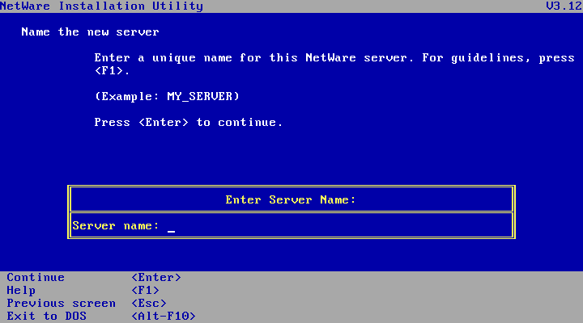The height and width of the screenshot is (323, 583).
Task: Click the <F1> key hint beside Help
Action: point(145,291)
